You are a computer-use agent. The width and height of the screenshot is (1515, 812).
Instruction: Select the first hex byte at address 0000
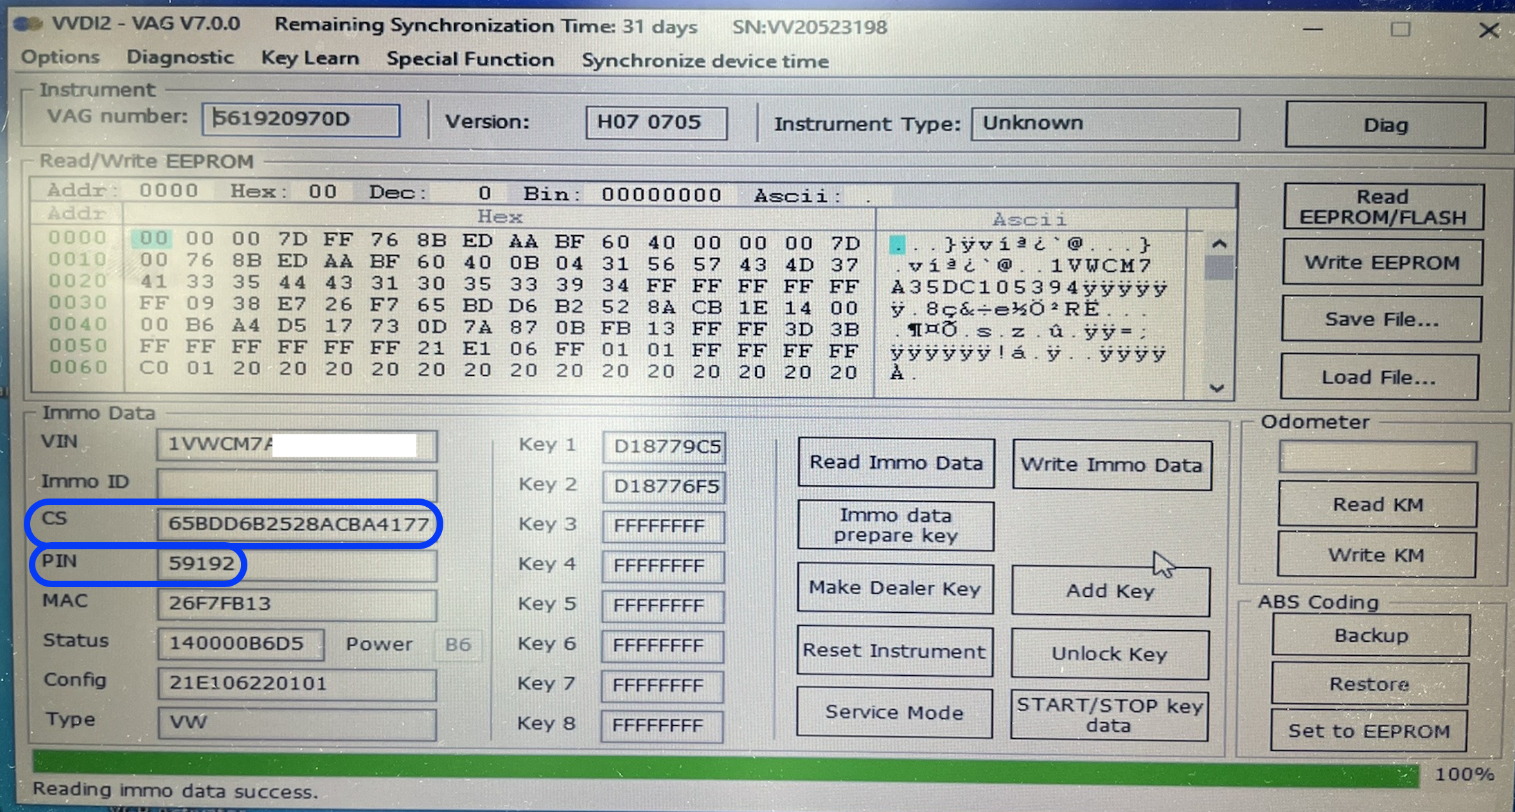coord(154,239)
